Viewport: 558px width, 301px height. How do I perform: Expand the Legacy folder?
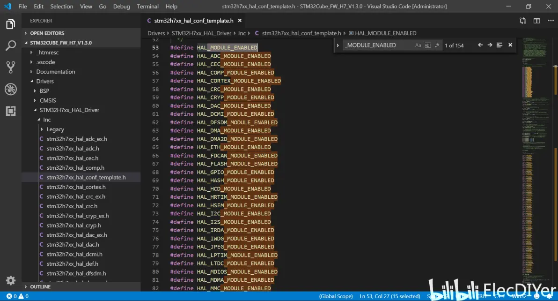click(x=55, y=129)
